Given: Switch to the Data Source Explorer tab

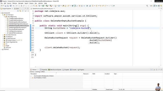Looking at the screenshot, I should [x=55, y=70].
